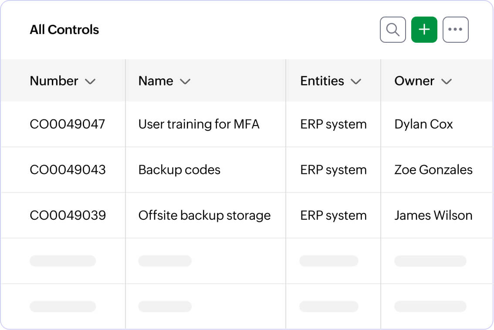The width and height of the screenshot is (494, 330).
Task: Select the User training for MFA control
Action: (x=199, y=124)
